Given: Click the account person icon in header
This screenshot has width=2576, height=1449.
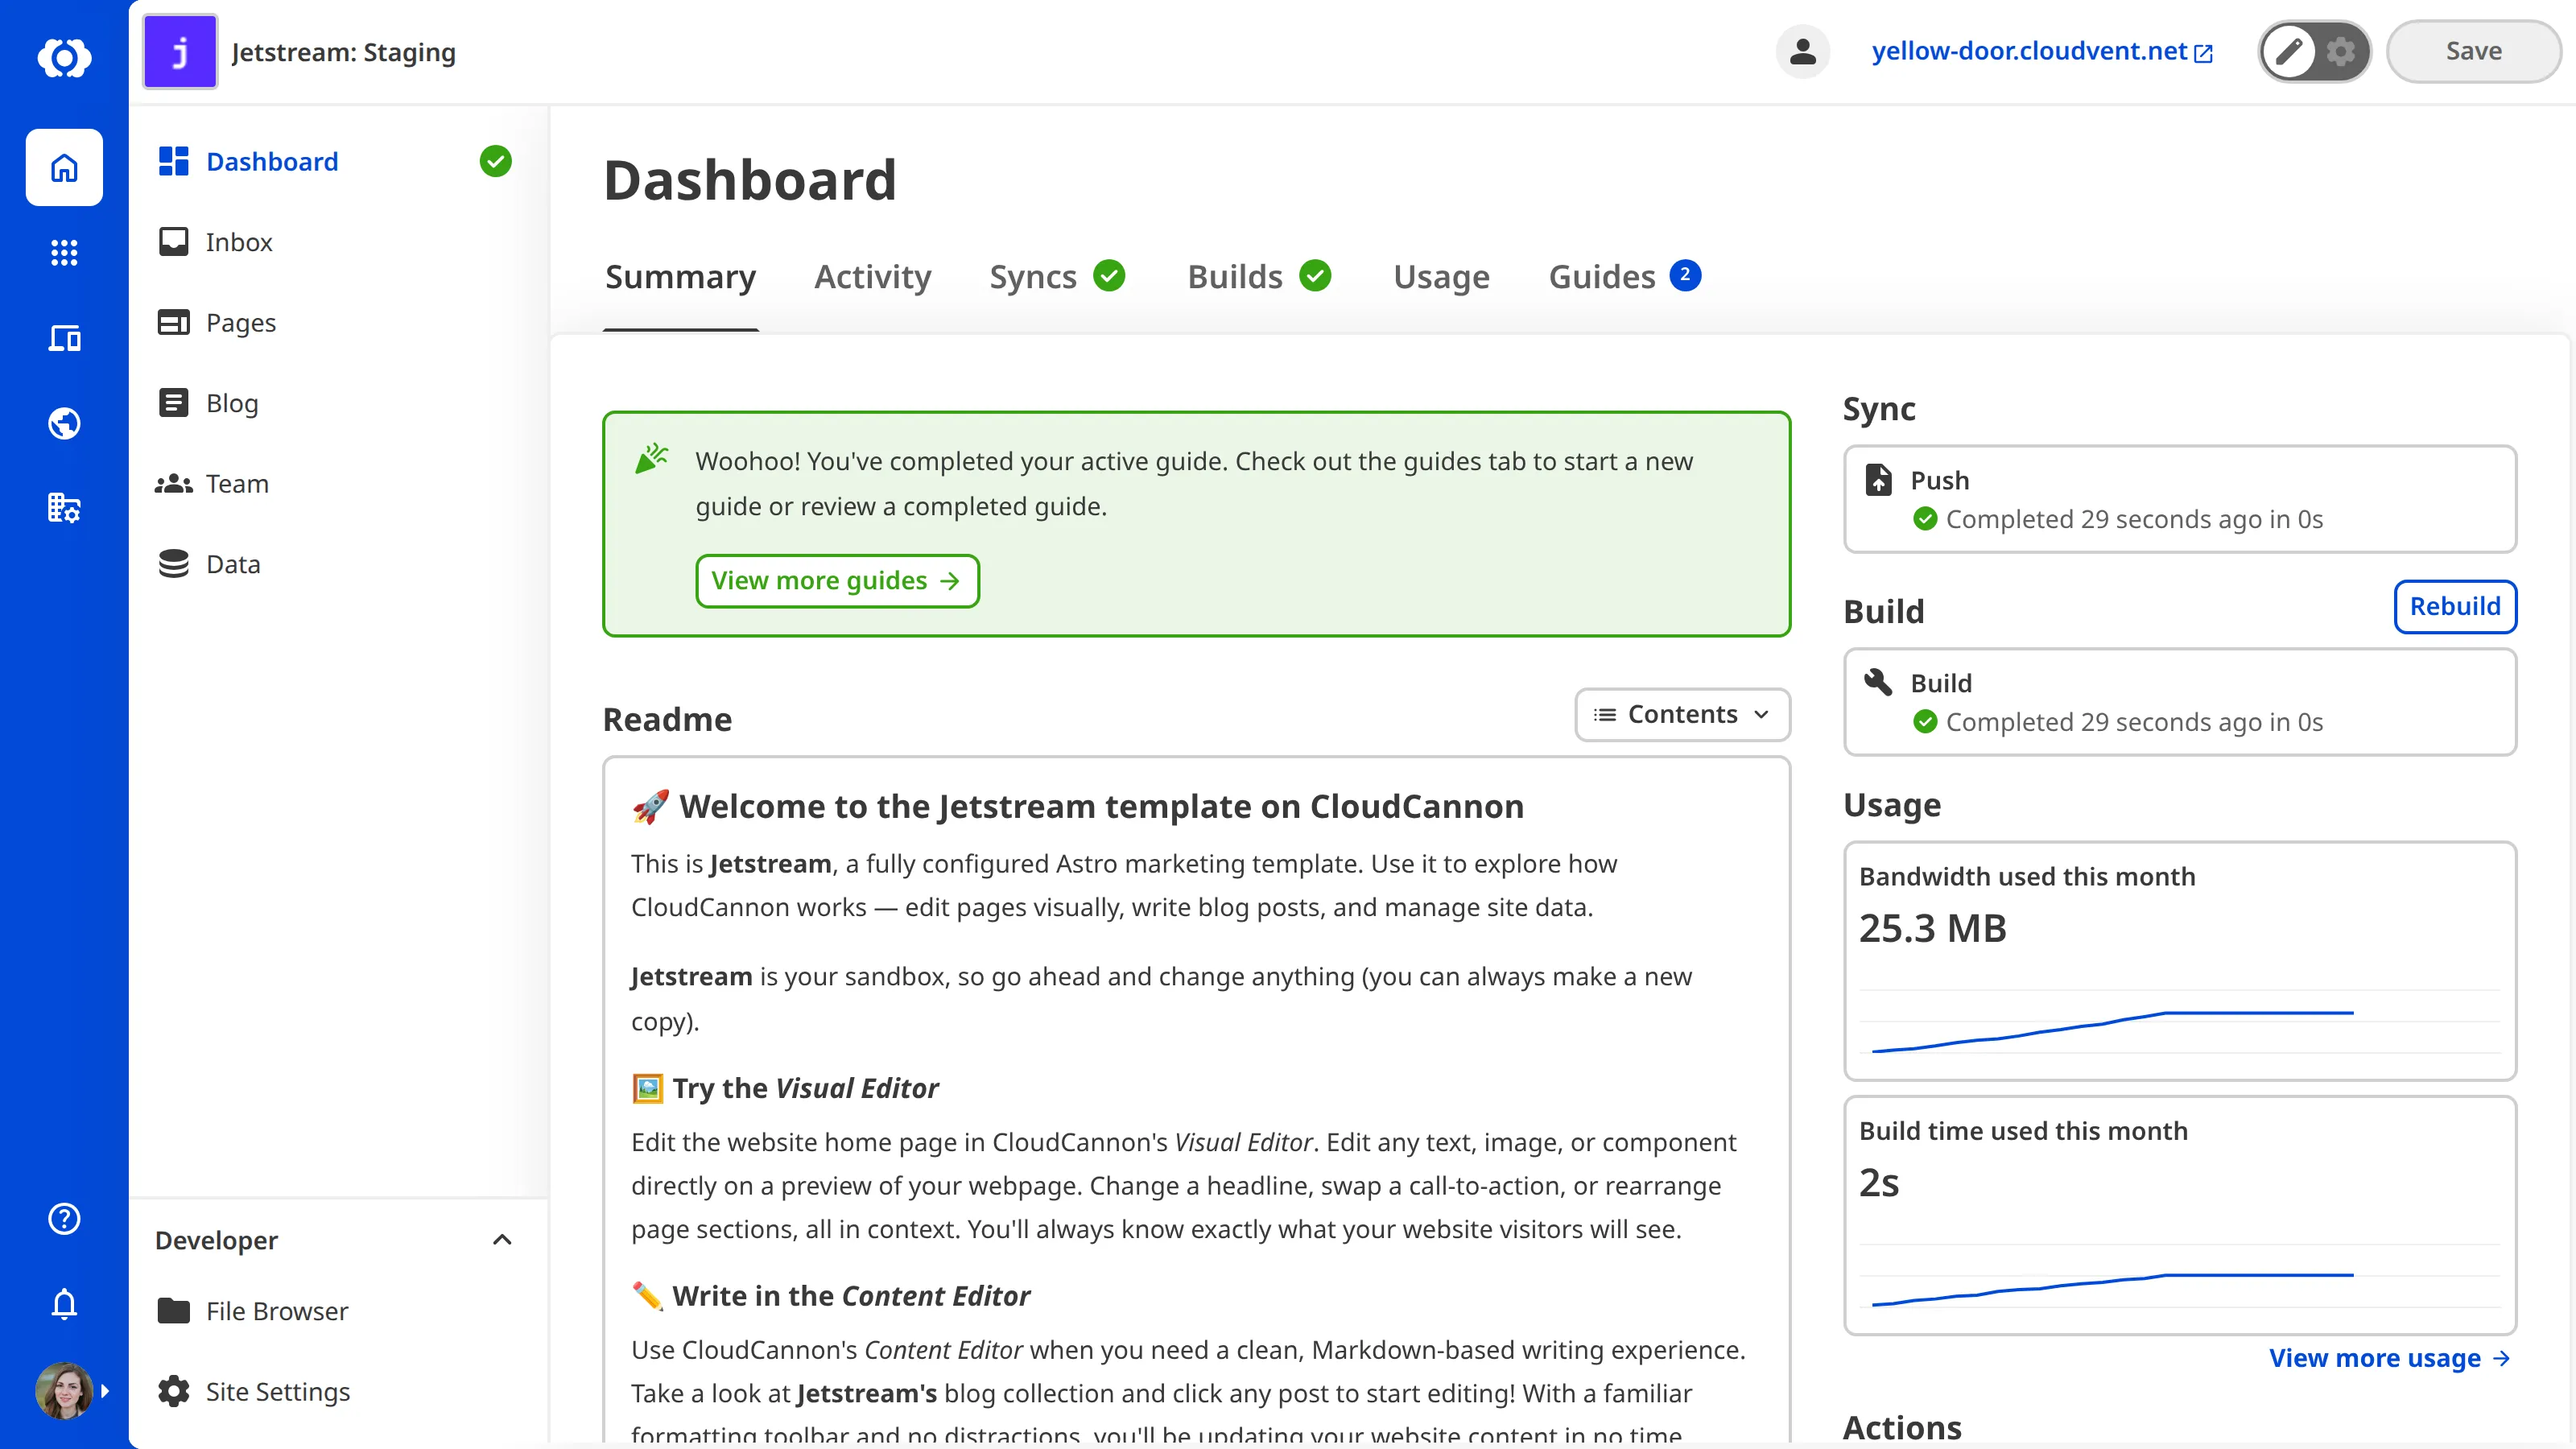Looking at the screenshot, I should coord(1802,51).
